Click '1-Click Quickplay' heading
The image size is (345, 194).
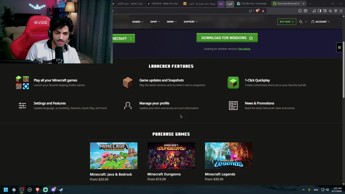click(257, 80)
